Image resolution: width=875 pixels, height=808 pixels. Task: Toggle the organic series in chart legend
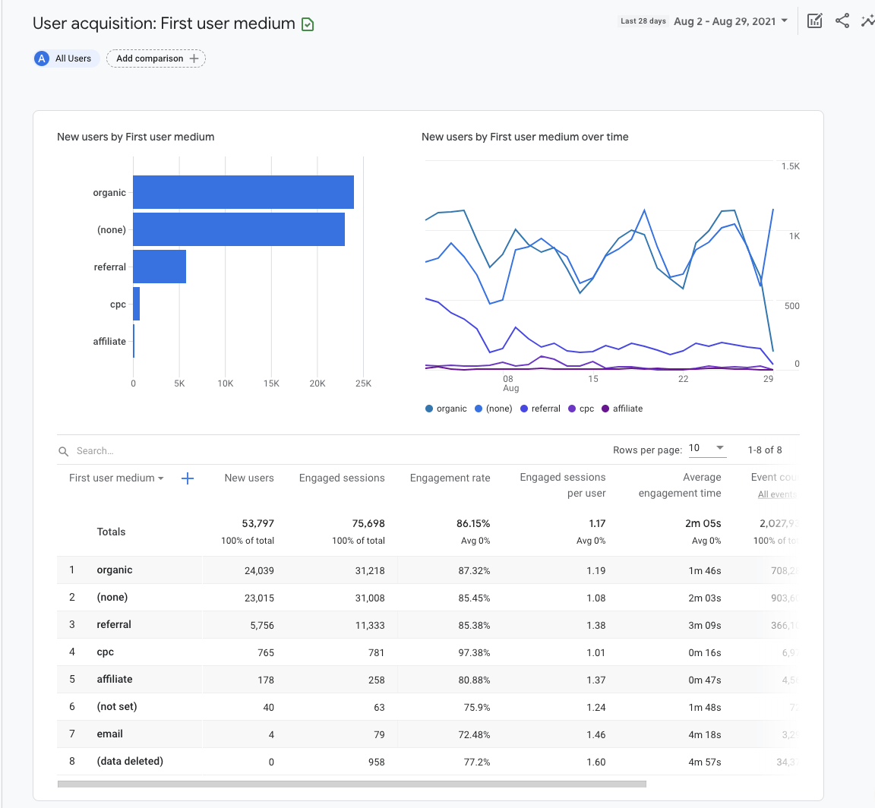point(447,409)
